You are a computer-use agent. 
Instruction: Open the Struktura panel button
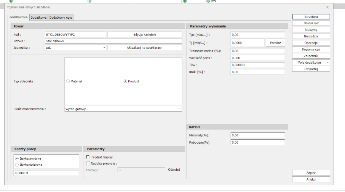pyautogui.click(x=311, y=17)
